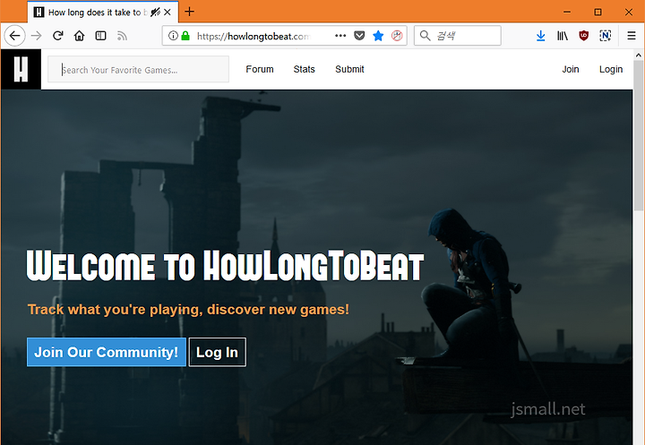Minimize the Firefox window
This screenshot has height=445, width=645.
coord(567,12)
